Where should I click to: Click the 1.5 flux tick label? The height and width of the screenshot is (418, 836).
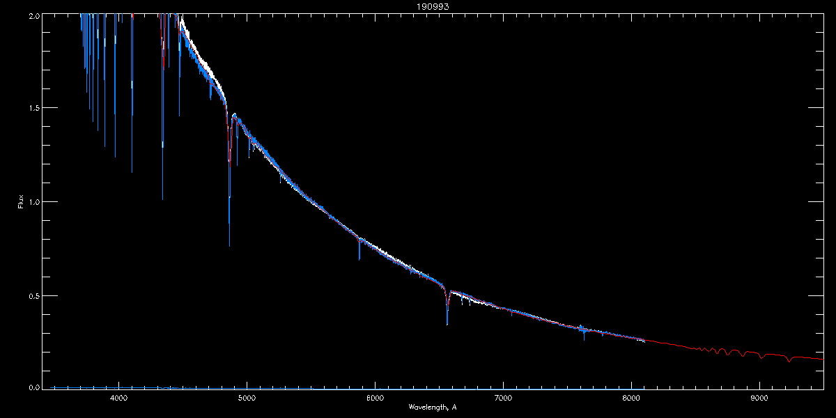point(34,108)
